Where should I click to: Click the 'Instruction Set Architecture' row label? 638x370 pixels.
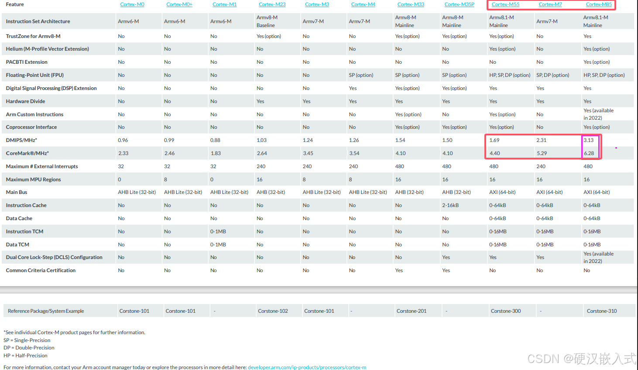click(x=38, y=21)
